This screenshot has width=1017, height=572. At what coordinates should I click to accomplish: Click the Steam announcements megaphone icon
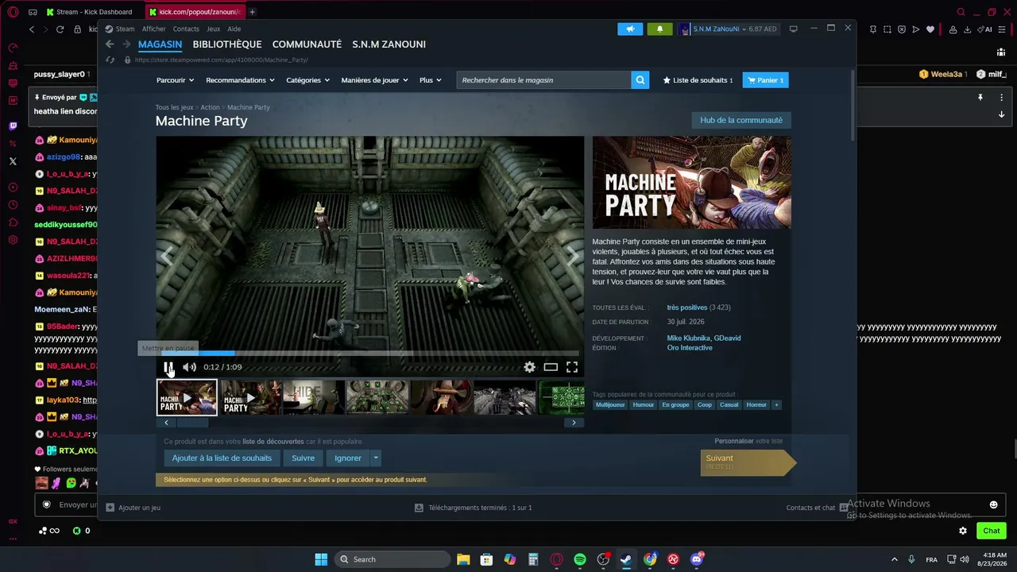click(x=630, y=29)
